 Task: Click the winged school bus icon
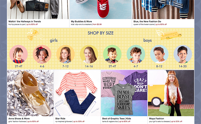[169, 35]
